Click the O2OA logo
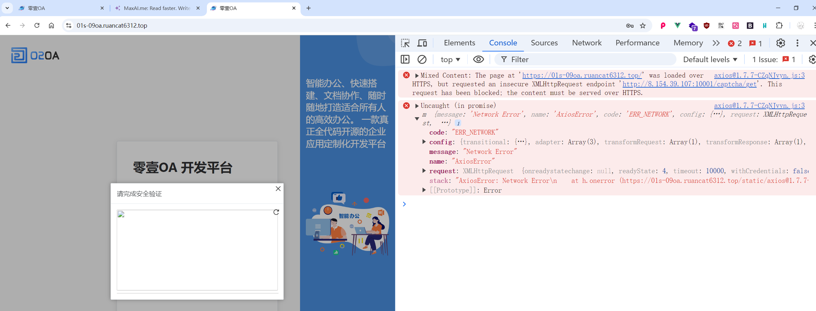Image resolution: width=816 pixels, height=311 pixels. [x=35, y=55]
